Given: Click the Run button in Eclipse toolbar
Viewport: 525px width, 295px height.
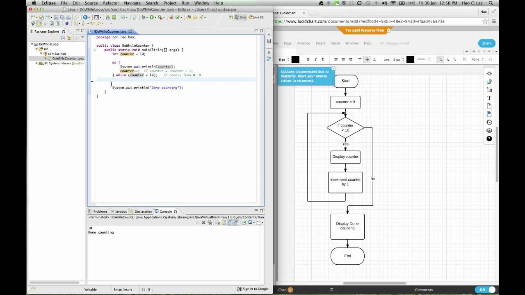Looking at the screenshot, I should click(x=152, y=17).
